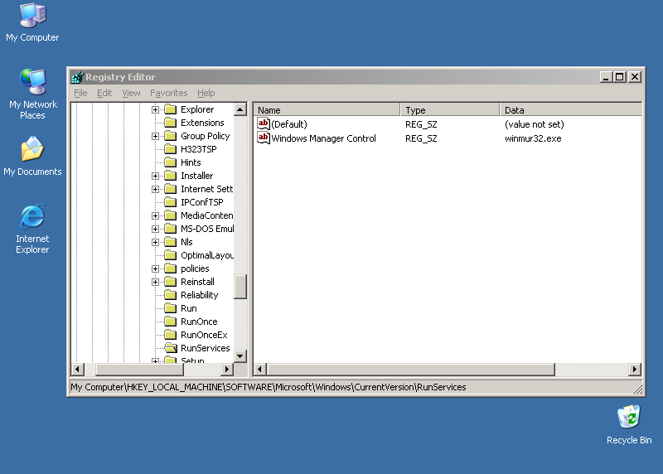Click the value pane horizontal scrollbar thumb
Viewport: 663px width, 474px height.
pos(411,369)
